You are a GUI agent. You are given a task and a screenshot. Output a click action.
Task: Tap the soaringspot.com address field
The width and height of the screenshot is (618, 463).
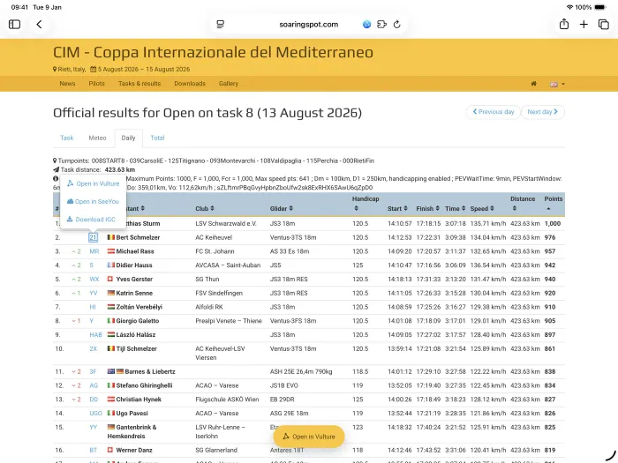tap(309, 25)
